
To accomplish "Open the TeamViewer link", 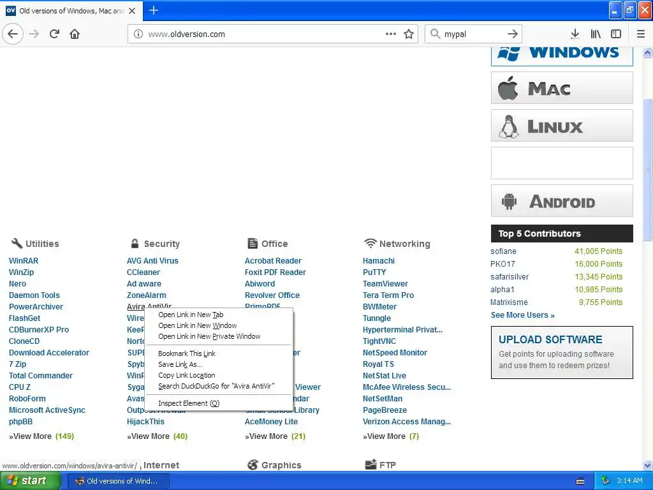I will [x=385, y=284].
